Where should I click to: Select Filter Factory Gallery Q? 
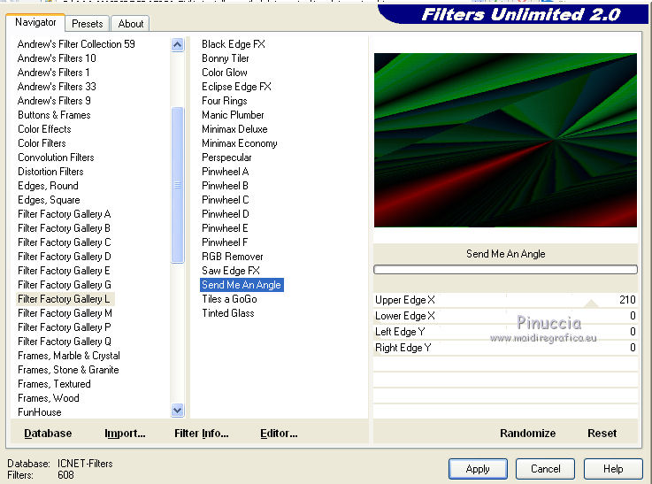pos(64,341)
